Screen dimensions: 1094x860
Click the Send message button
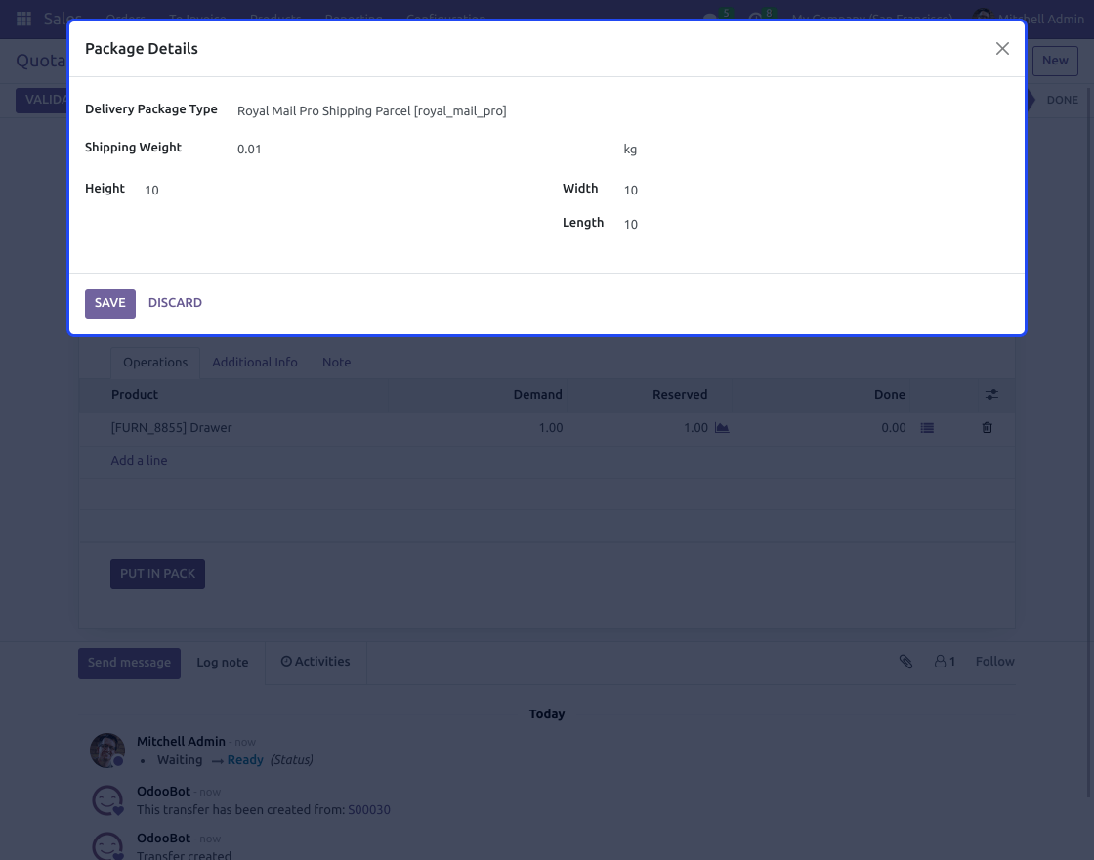(x=129, y=664)
